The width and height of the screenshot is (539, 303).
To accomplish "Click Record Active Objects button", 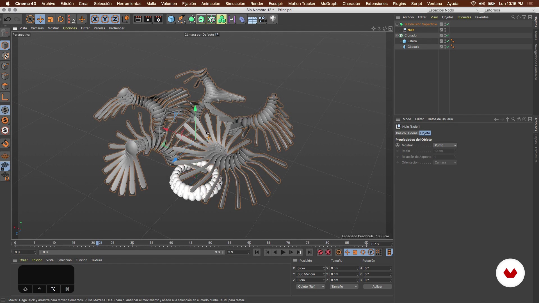I will [x=320, y=252].
